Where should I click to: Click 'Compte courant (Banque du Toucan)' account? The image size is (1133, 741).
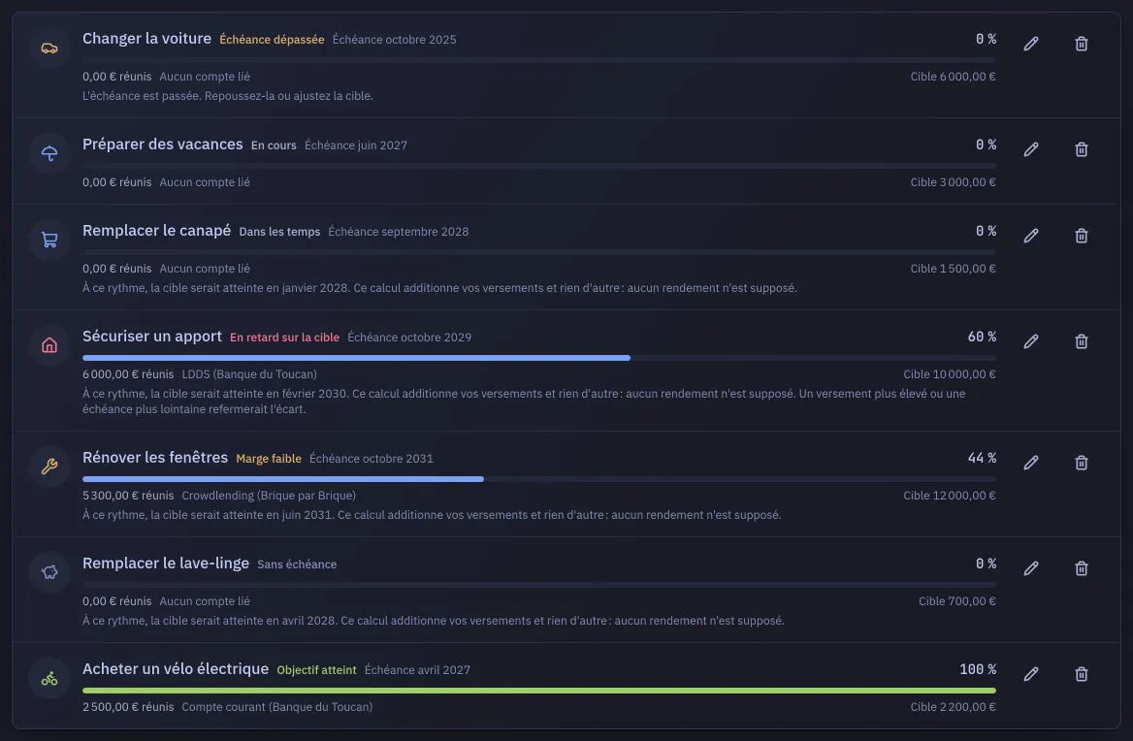(x=277, y=707)
